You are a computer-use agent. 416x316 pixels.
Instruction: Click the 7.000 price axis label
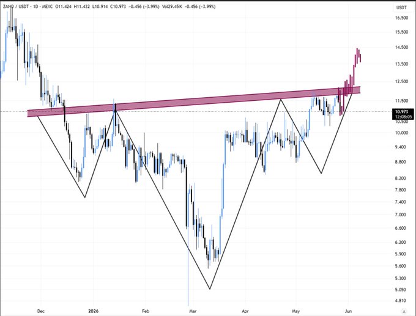pyautogui.click(x=401, y=215)
